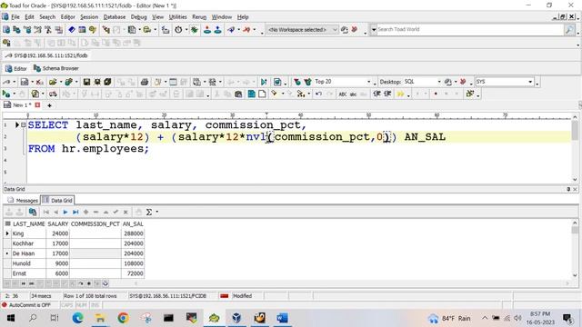Open the Window menu

(222, 17)
